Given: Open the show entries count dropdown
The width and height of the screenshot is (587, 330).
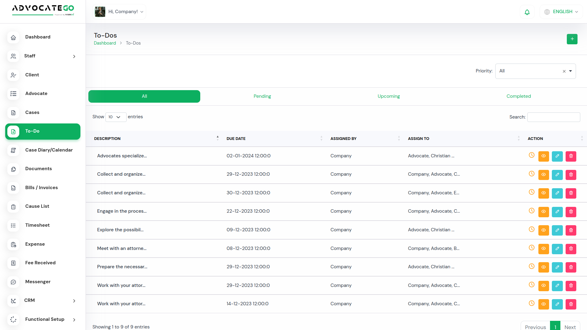Looking at the screenshot, I should (116, 117).
